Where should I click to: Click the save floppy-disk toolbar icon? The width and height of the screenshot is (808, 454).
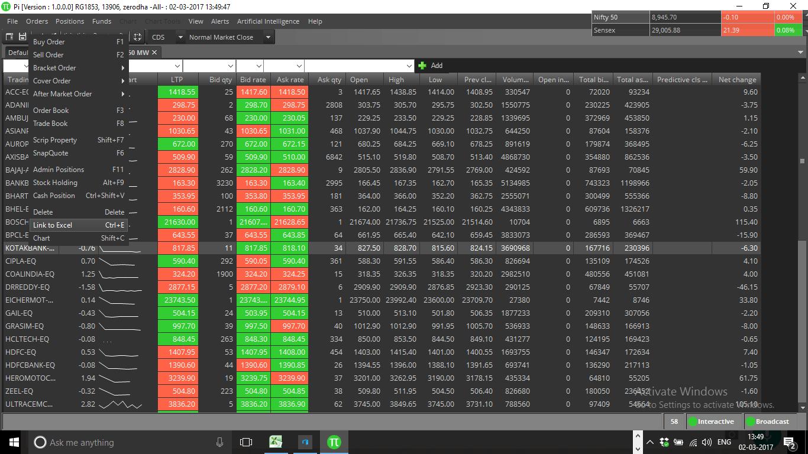point(23,37)
